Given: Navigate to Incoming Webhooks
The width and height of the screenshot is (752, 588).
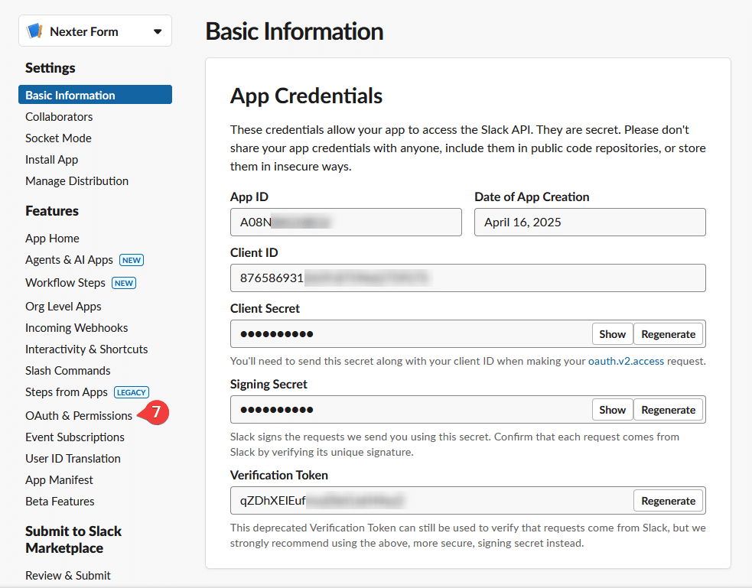Looking at the screenshot, I should click(x=76, y=327).
